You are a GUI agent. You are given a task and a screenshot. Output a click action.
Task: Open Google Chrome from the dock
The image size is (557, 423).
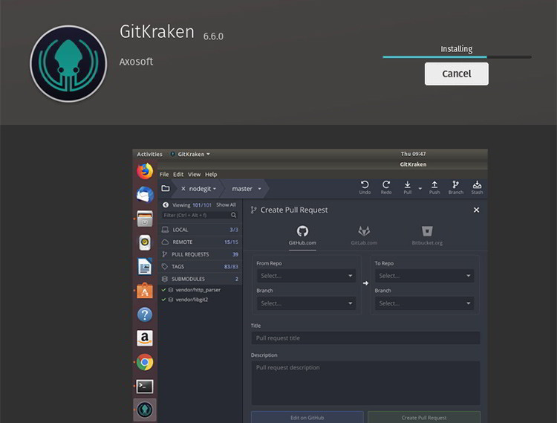pyautogui.click(x=145, y=362)
